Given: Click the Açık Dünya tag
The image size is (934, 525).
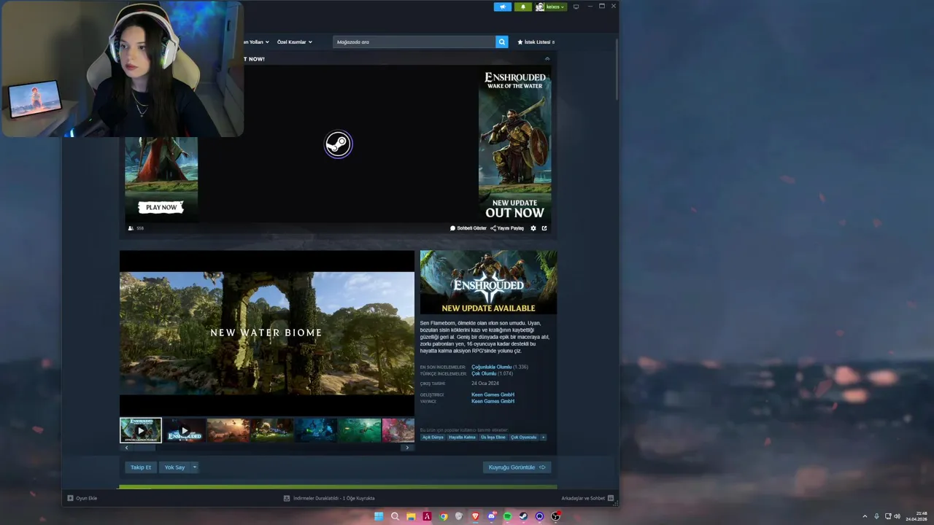Looking at the screenshot, I should (433, 437).
